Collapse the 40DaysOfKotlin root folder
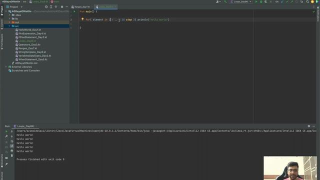Screen dimensions: 320x180 tap(6, 11)
